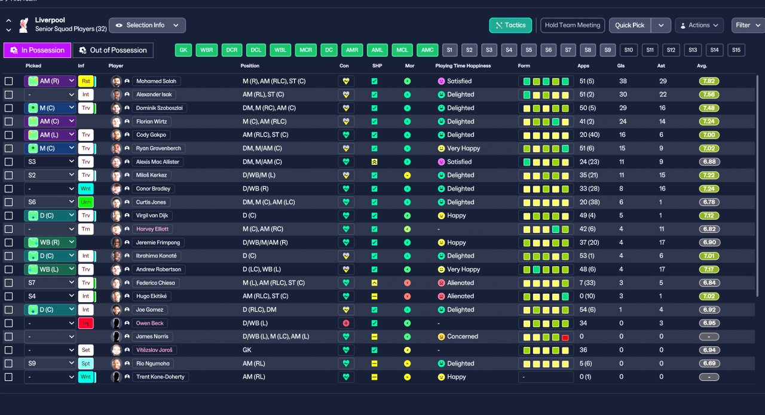Click the Liverpool club badge icon

pyautogui.click(x=23, y=25)
